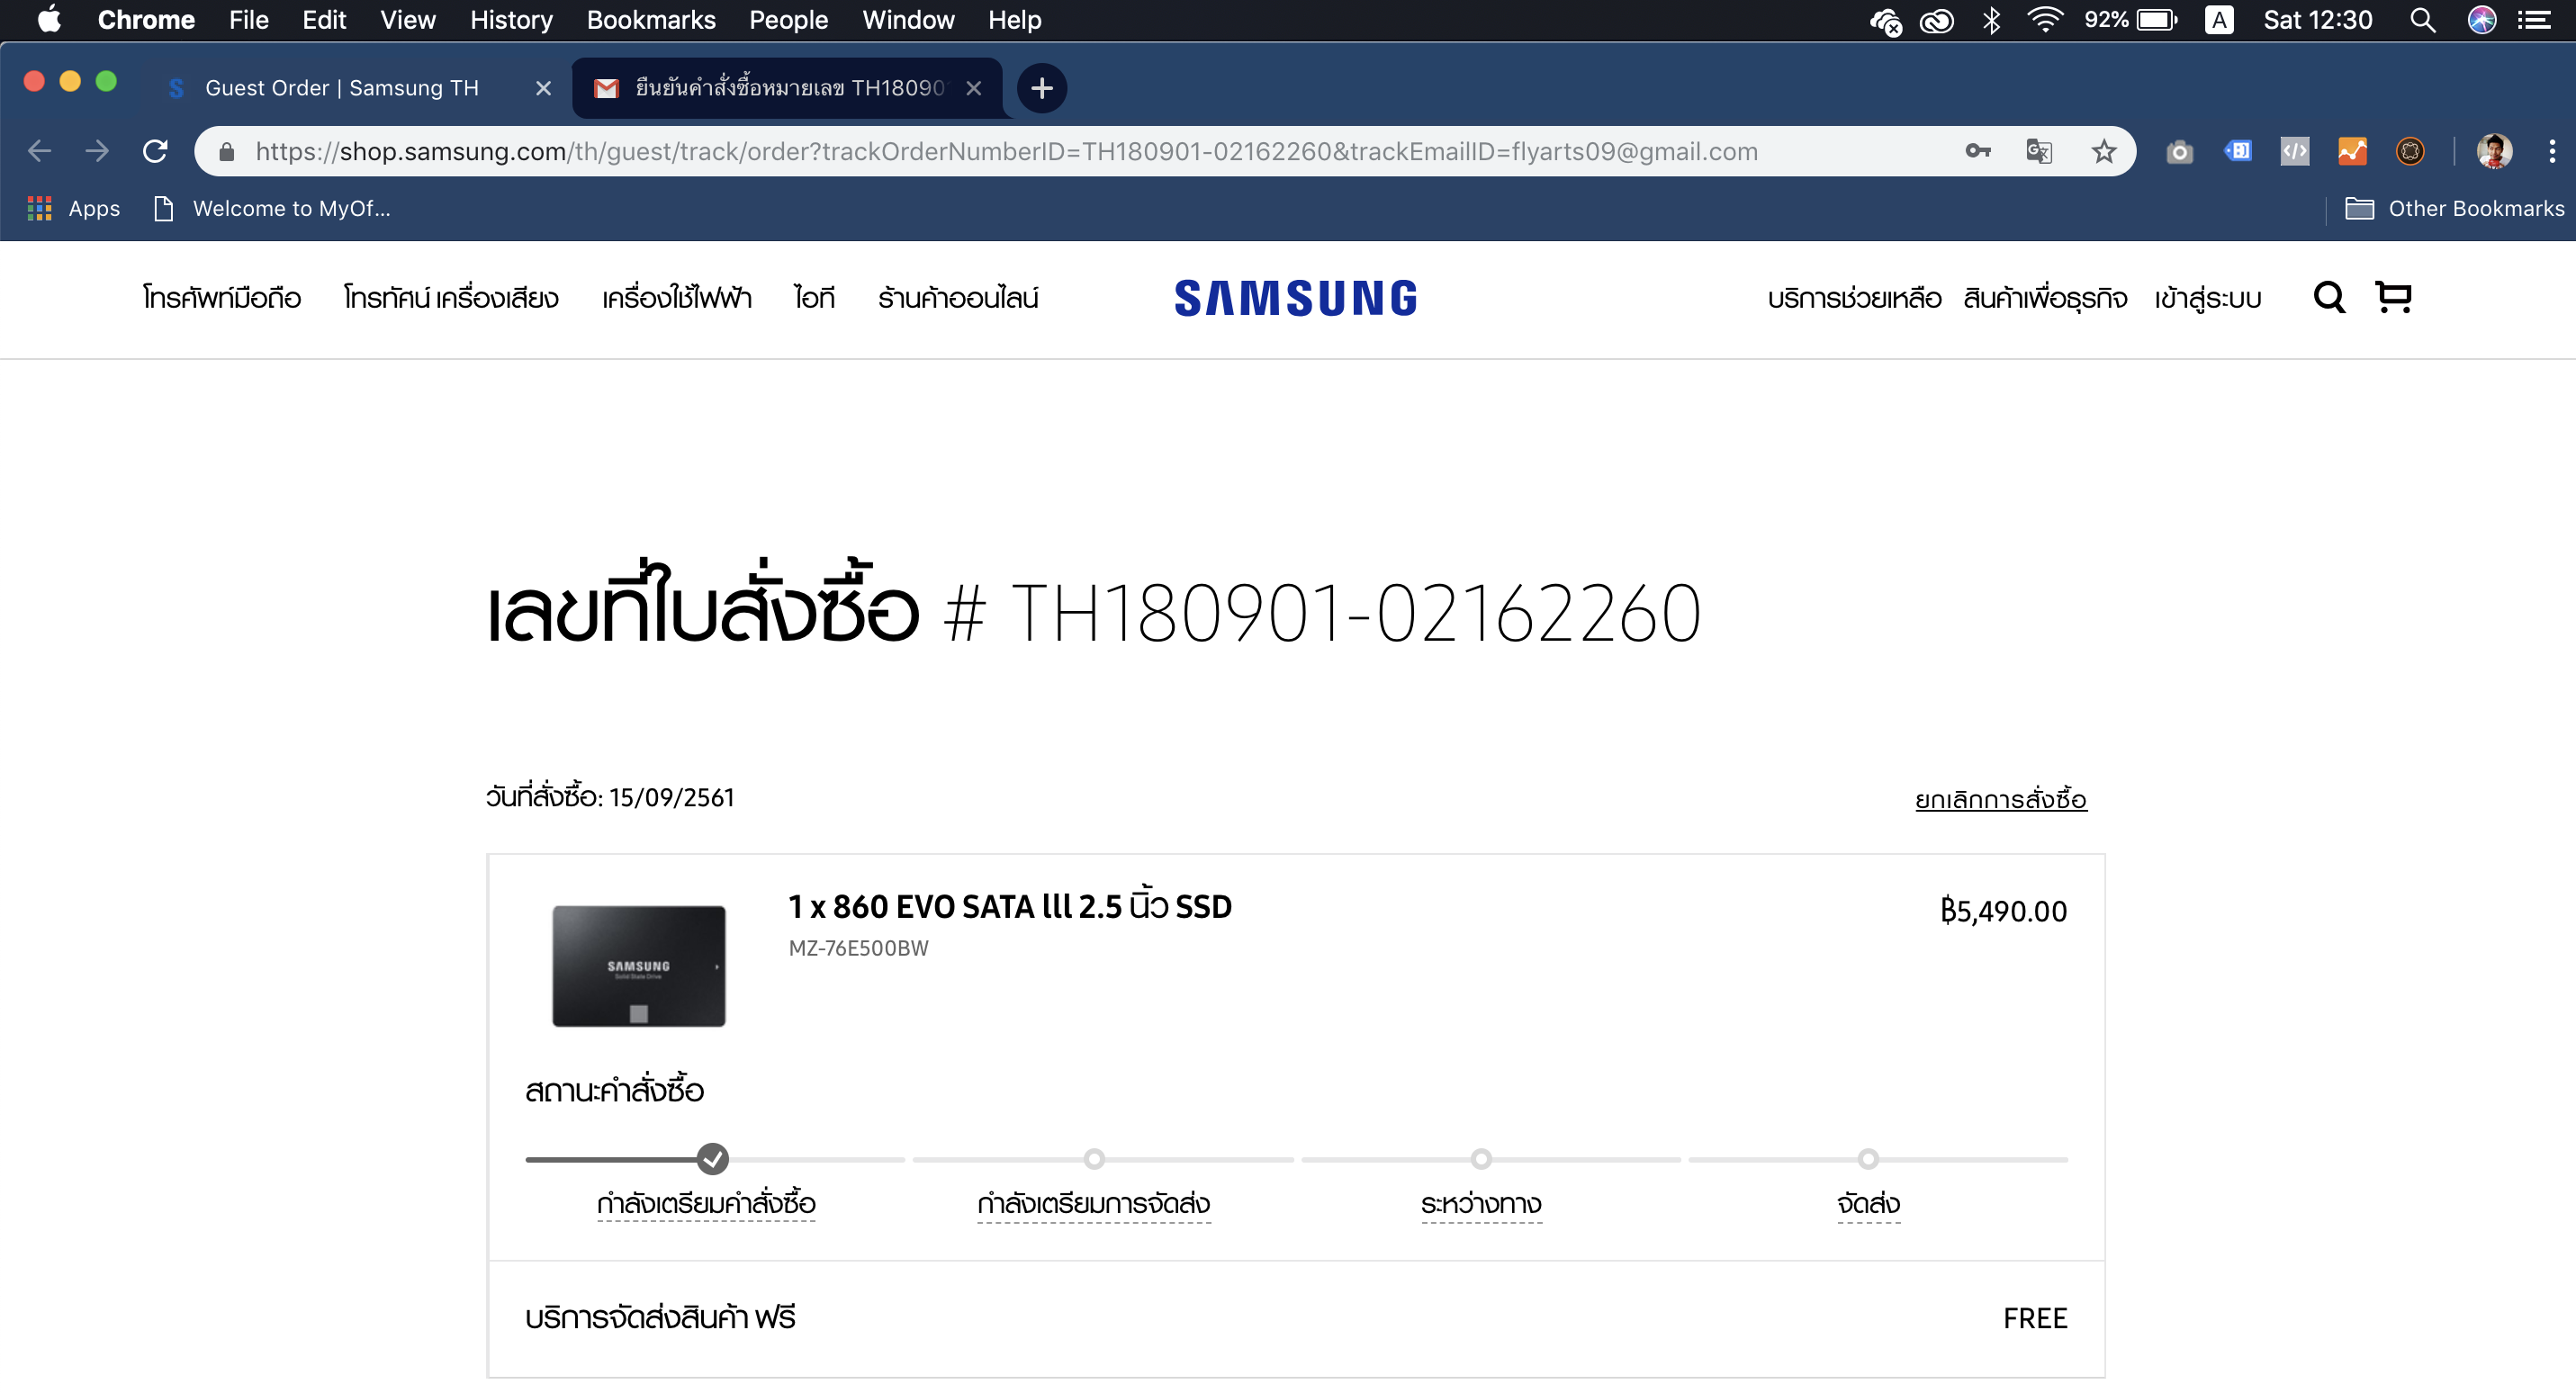Image resolution: width=2576 pixels, height=1393 pixels.
Task: Open บริการช่วยเหลือ support link
Action: [1854, 298]
